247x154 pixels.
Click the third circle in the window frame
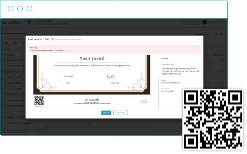(29, 9)
